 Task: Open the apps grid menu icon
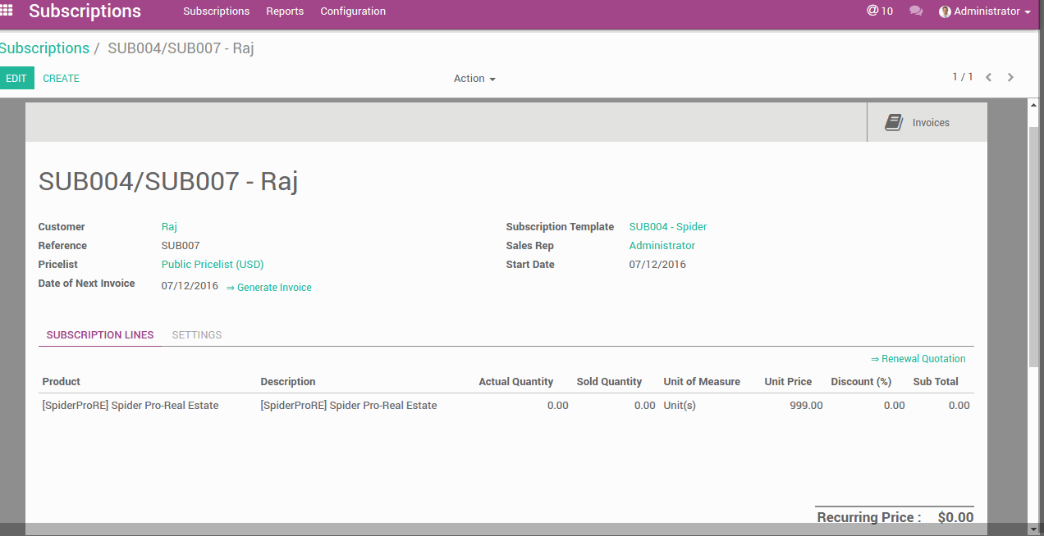[7, 11]
